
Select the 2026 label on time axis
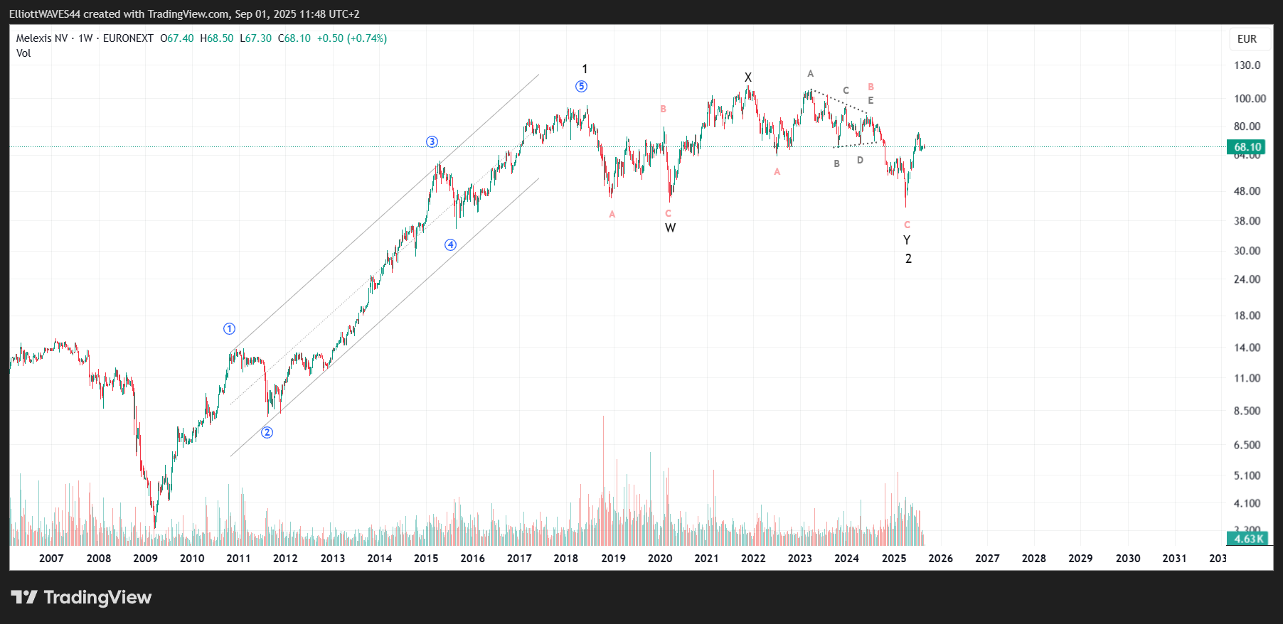[940, 558]
